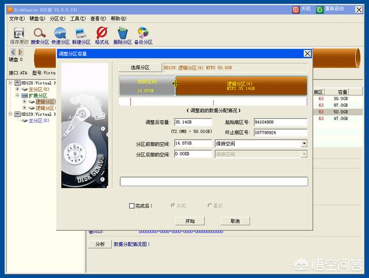Click the front space field 14.87GB
The image size is (369, 278).
pyautogui.click(x=193, y=143)
